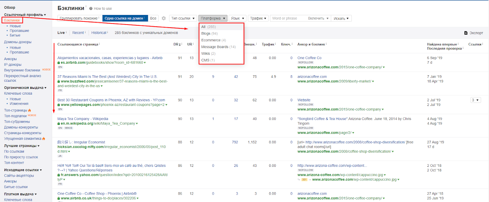Choose CMS (1) platform option
The image size is (489, 202).
(x=221, y=60)
